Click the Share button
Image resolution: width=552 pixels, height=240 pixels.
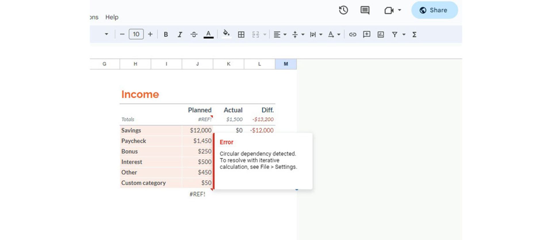(x=434, y=10)
